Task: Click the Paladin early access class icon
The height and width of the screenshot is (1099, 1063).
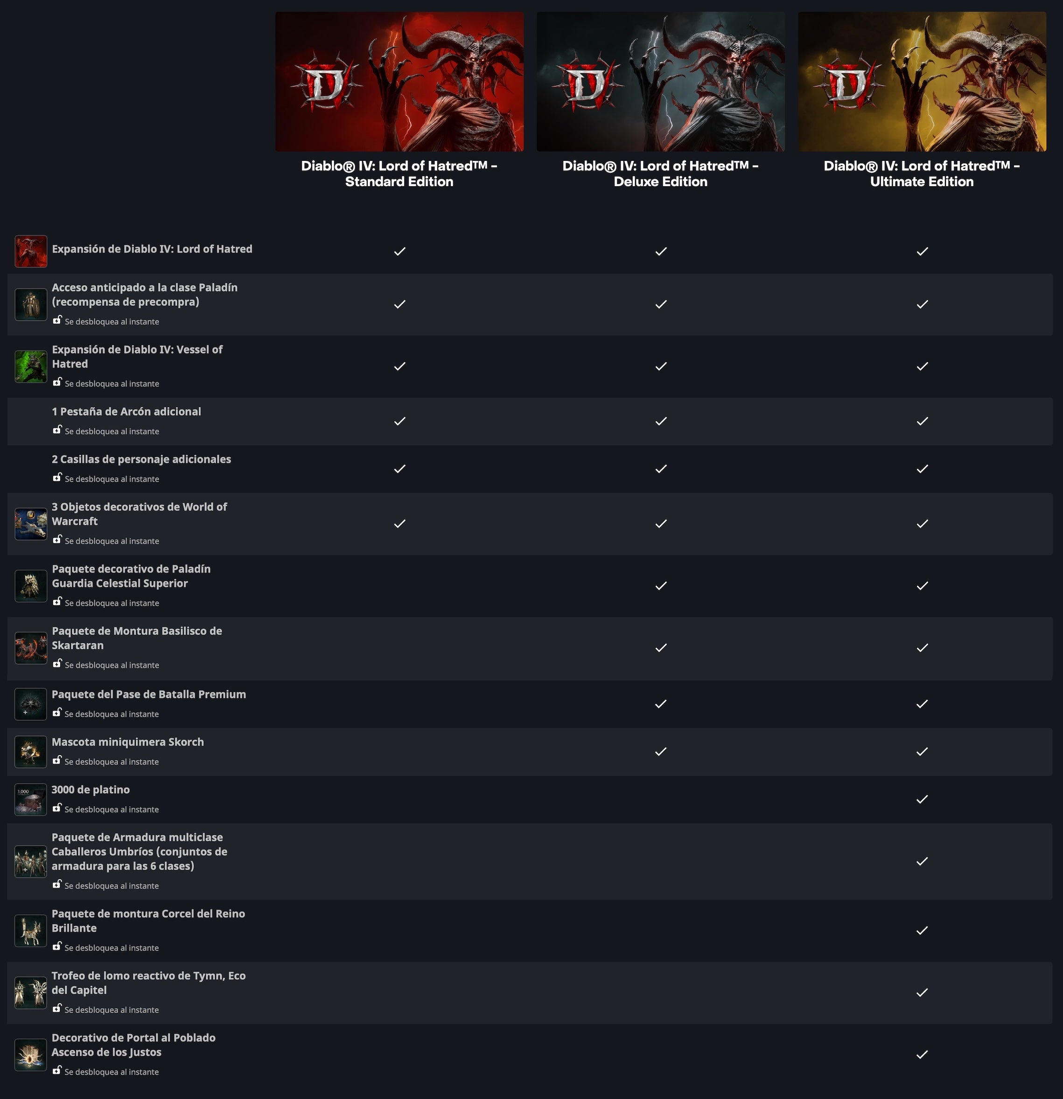Action: [31, 305]
